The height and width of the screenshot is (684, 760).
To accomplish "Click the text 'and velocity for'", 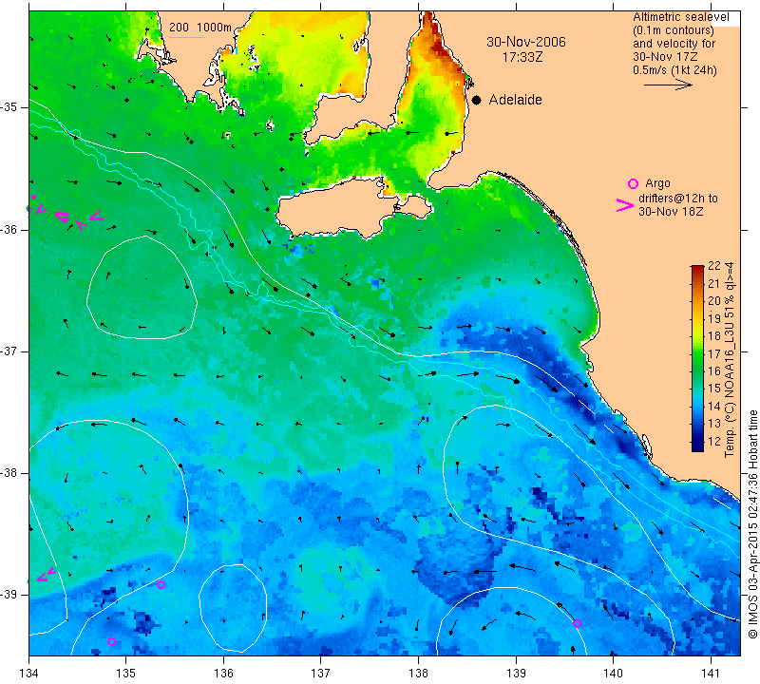I will tap(674, 44).
